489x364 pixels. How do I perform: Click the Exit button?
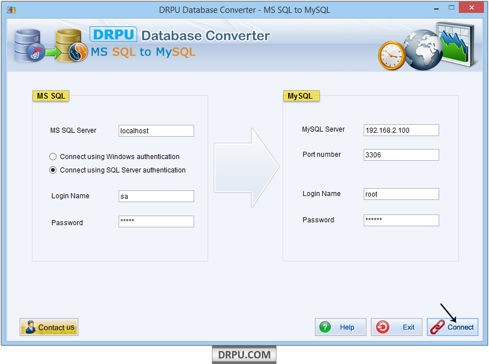tap(396, 327)
